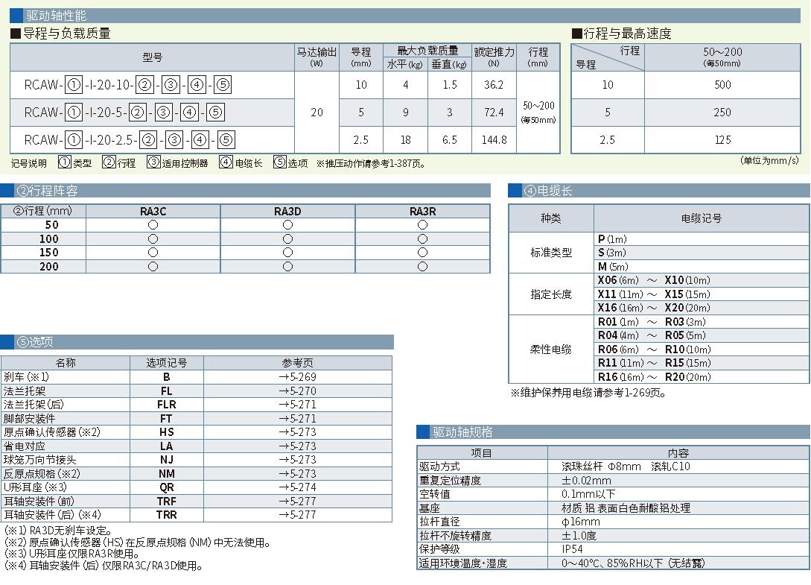Click page reference →5-269
This screenshot has width=811, height=585.
pos(297,377)
